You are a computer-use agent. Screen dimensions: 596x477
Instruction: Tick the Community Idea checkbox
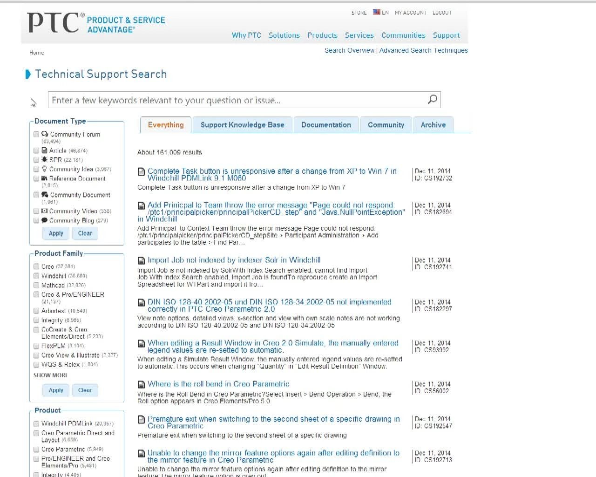click(x=36, y=169)
